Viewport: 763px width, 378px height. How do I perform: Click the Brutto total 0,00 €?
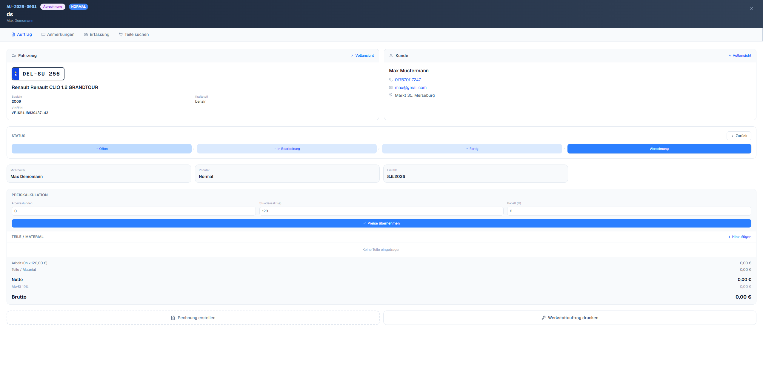pyautogui.click(x=743, y=297)
